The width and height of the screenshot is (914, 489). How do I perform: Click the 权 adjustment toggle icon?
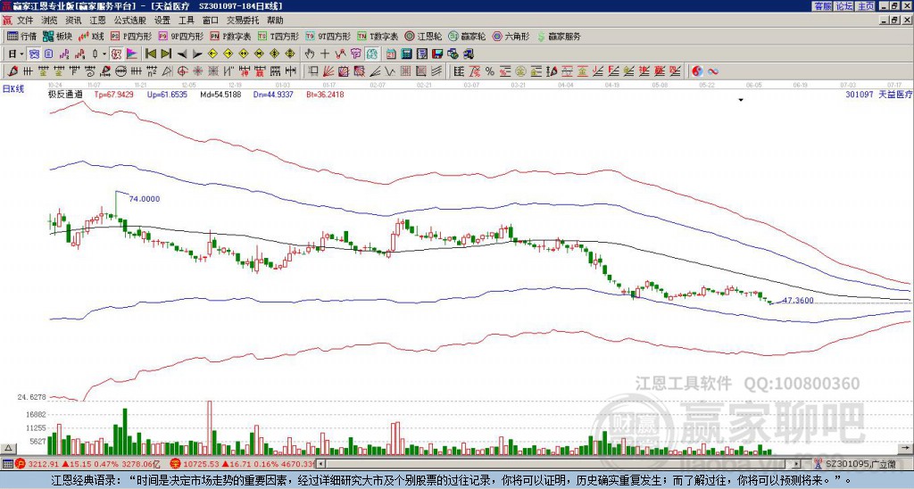[x=116, y=54]
